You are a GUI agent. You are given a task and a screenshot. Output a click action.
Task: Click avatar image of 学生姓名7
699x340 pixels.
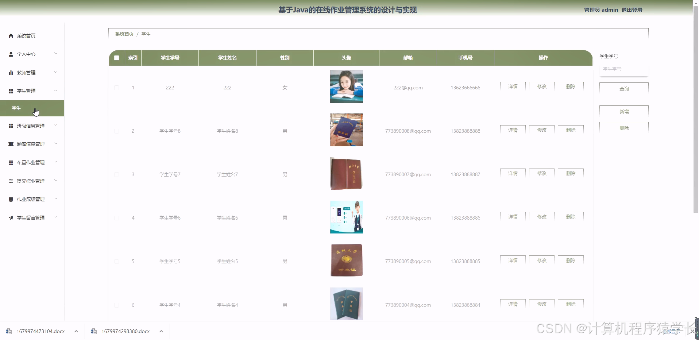click(x=347, y=173)
